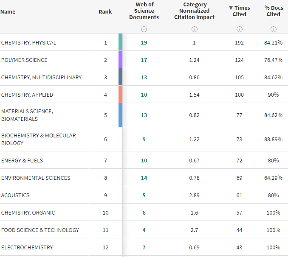The image size is (288, 257).
Task: Select the Biochemistry & Molecular Biology row
Action: click(38, 139)
